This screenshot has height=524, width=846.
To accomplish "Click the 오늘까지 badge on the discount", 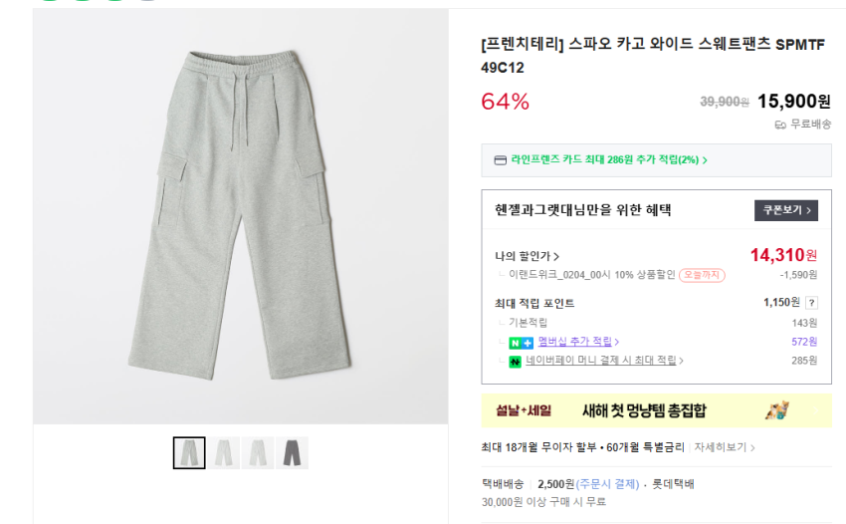I will [x=702, y=275].
